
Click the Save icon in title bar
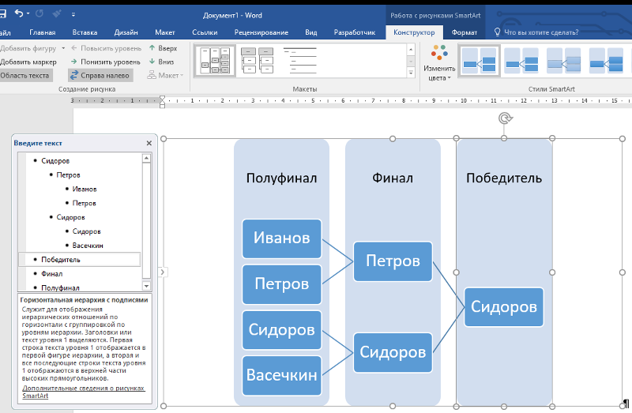pyautogui.click(x=3, y=13)
